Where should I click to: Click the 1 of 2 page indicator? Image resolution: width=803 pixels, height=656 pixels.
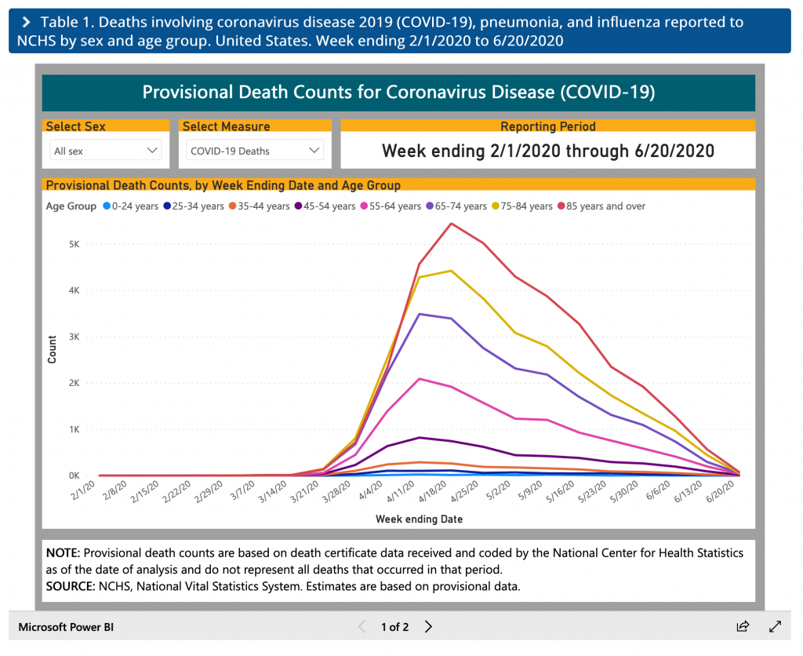pyautogui.click(x=394, y=627)
